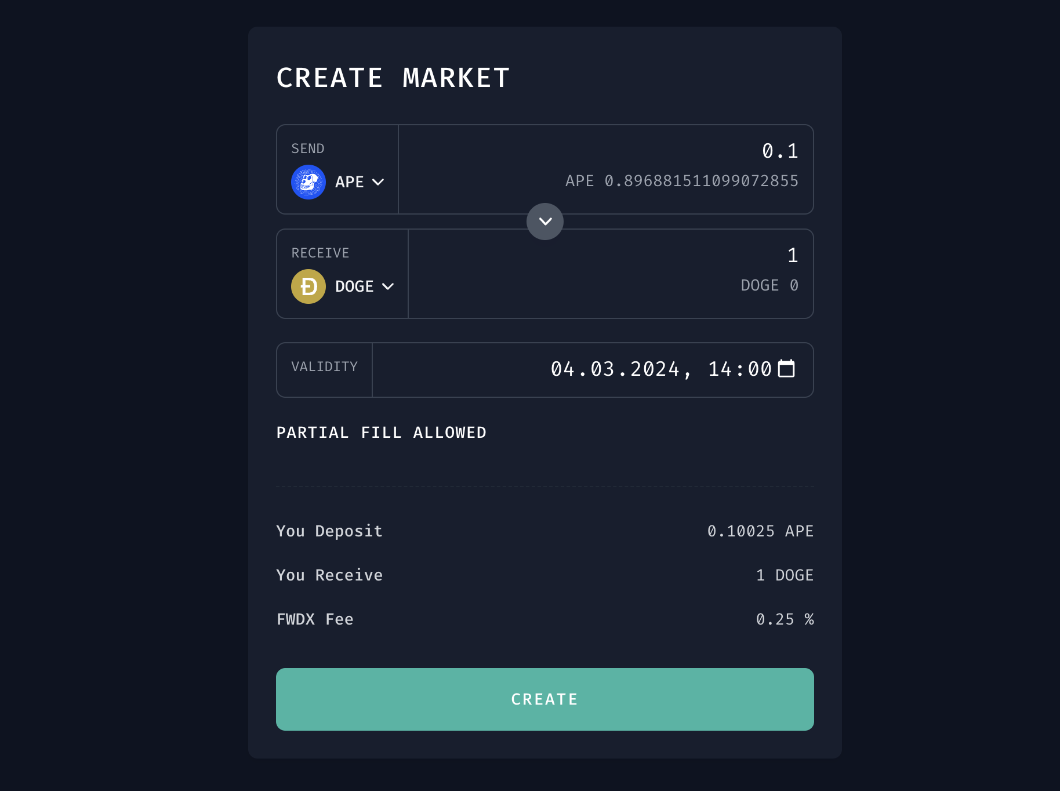Click the 0.25 % FWDX fee value

tap(784, 619)
